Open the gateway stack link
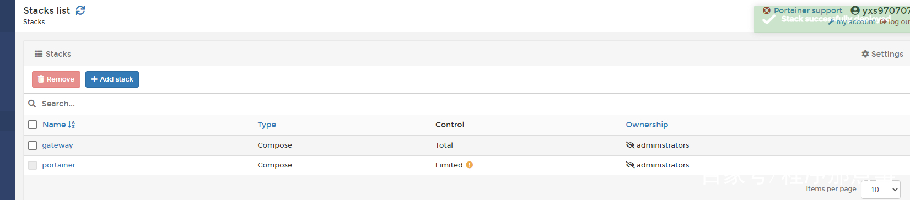Screen dimensions: 910x200 [x=57, y=145]
